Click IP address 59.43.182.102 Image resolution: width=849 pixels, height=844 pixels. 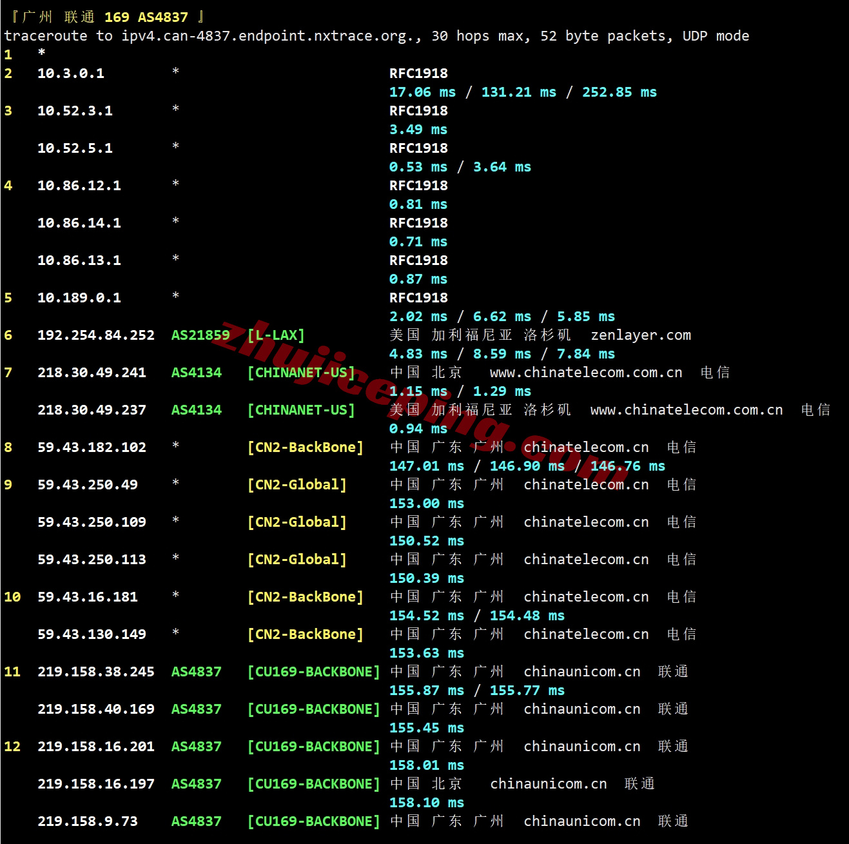click(x=92, y=447)
